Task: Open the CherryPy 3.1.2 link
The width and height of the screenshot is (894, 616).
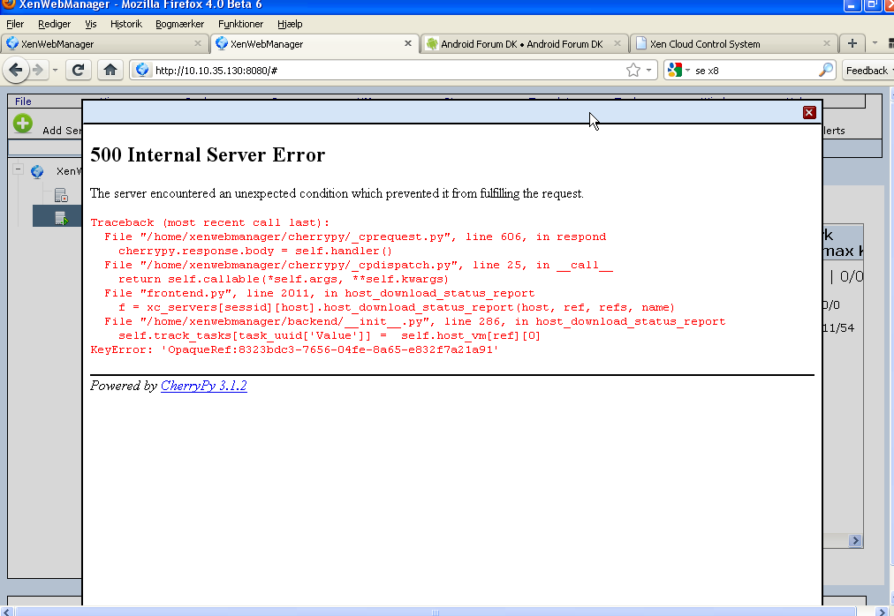Action: pyautogui.click(x=203, y=386)
